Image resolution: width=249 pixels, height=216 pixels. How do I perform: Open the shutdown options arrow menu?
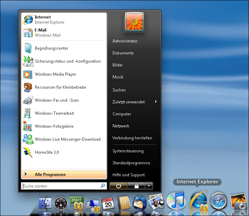click(149, 186)
